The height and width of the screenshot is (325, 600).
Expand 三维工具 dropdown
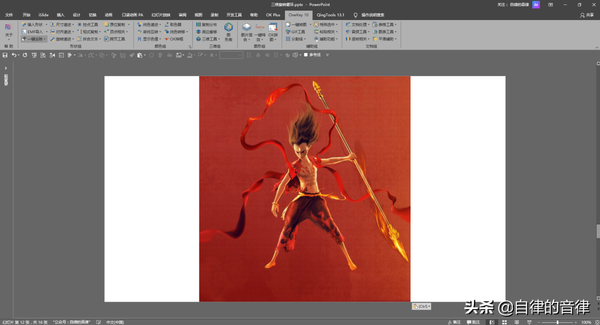point(219,39)
